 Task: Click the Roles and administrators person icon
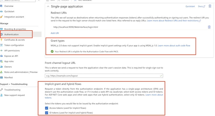(x=1, y=72)
